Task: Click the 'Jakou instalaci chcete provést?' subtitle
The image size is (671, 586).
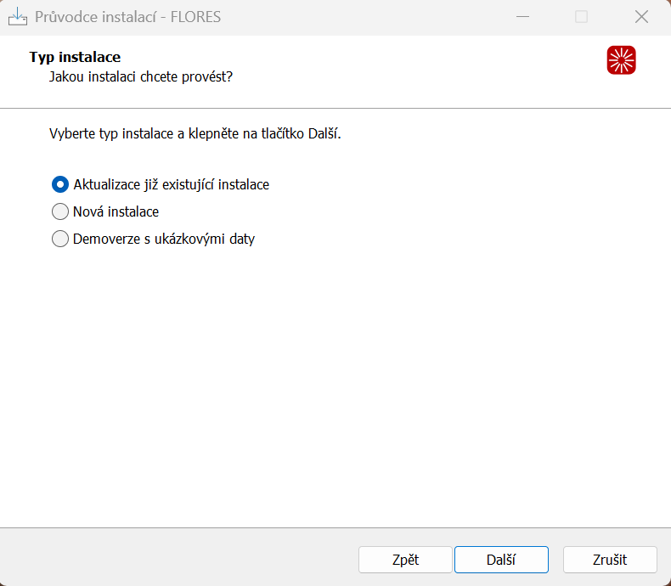Action: point(141,77)
